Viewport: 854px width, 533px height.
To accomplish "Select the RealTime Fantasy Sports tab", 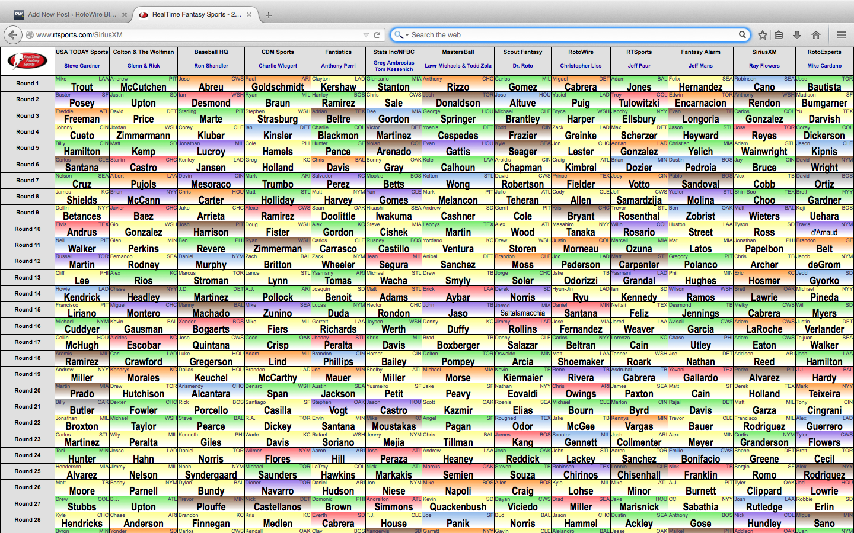I will point(195,15).
